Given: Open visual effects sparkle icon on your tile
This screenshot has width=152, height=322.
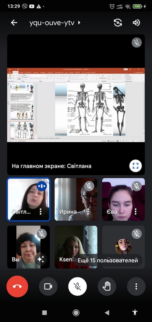Looking at the screenshot, I should coord(41,259).
